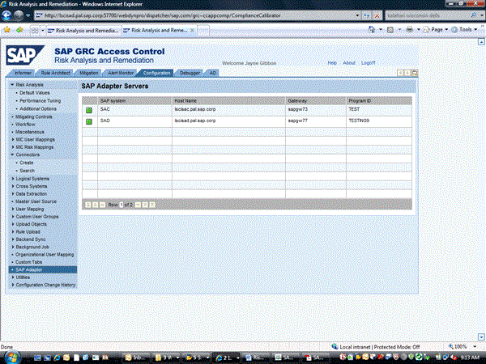The height and width of the screenshot is (364, 486).
Task: Go to last page of table rows
Action: click(x=153, y=205)
